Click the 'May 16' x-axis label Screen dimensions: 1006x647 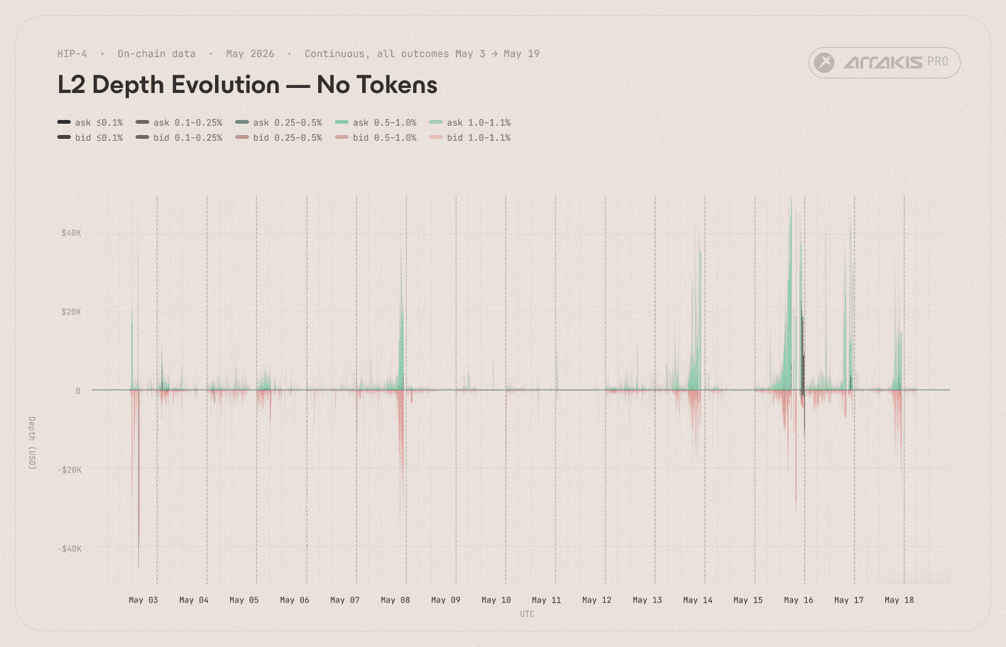point(799,600)
